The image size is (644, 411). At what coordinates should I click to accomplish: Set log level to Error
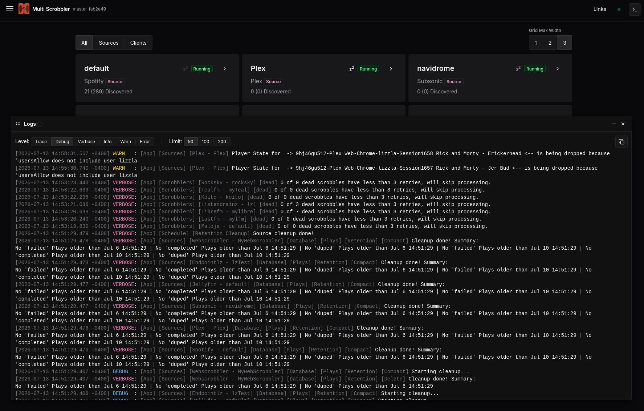145,142
